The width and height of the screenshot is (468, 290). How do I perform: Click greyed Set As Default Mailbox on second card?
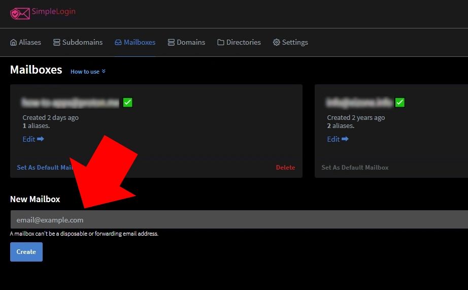(x=355, y=168)
